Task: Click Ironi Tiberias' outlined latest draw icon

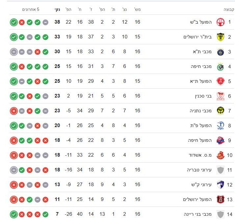Action: pyautogui.click(x=14, y=170)
